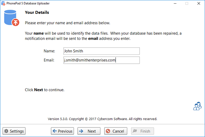Click the left arrow icon on Previous
This screenshot has height=137, width=205.
55,131
